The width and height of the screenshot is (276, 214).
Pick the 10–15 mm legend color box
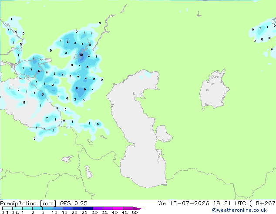tap(57, 208)
